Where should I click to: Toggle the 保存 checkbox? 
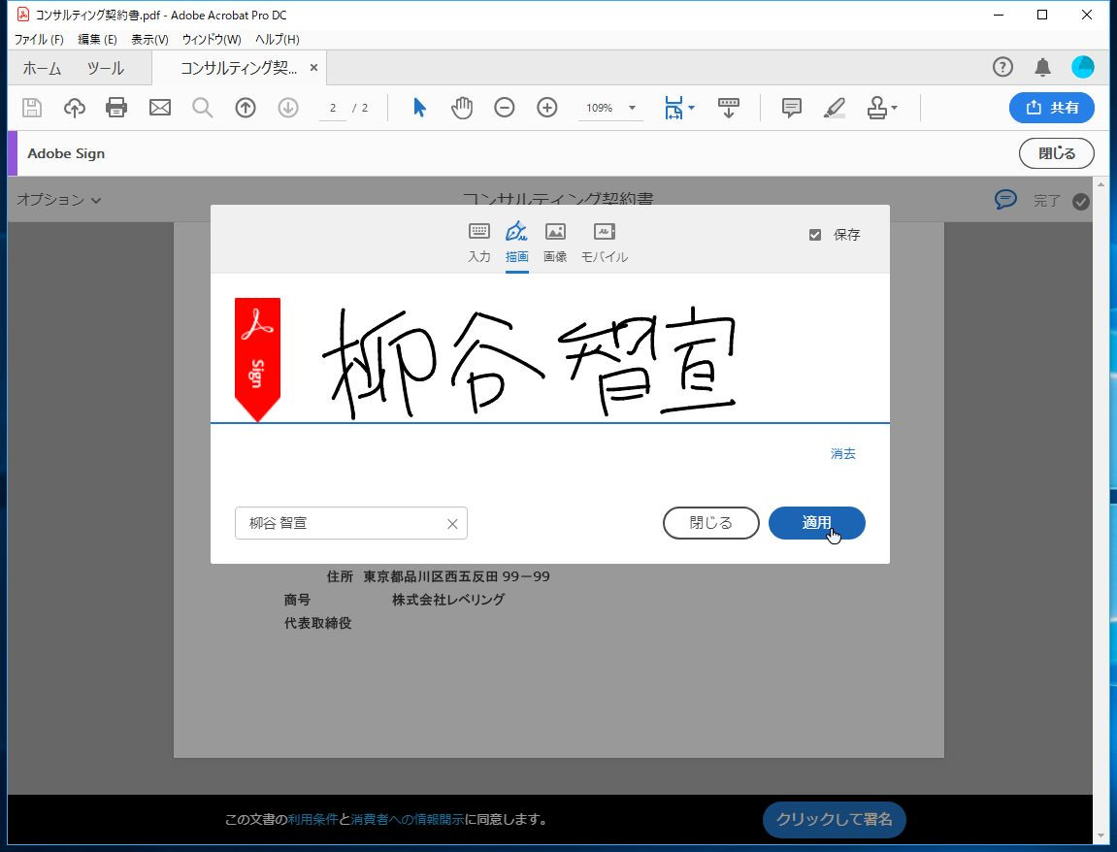coord(815,235)
